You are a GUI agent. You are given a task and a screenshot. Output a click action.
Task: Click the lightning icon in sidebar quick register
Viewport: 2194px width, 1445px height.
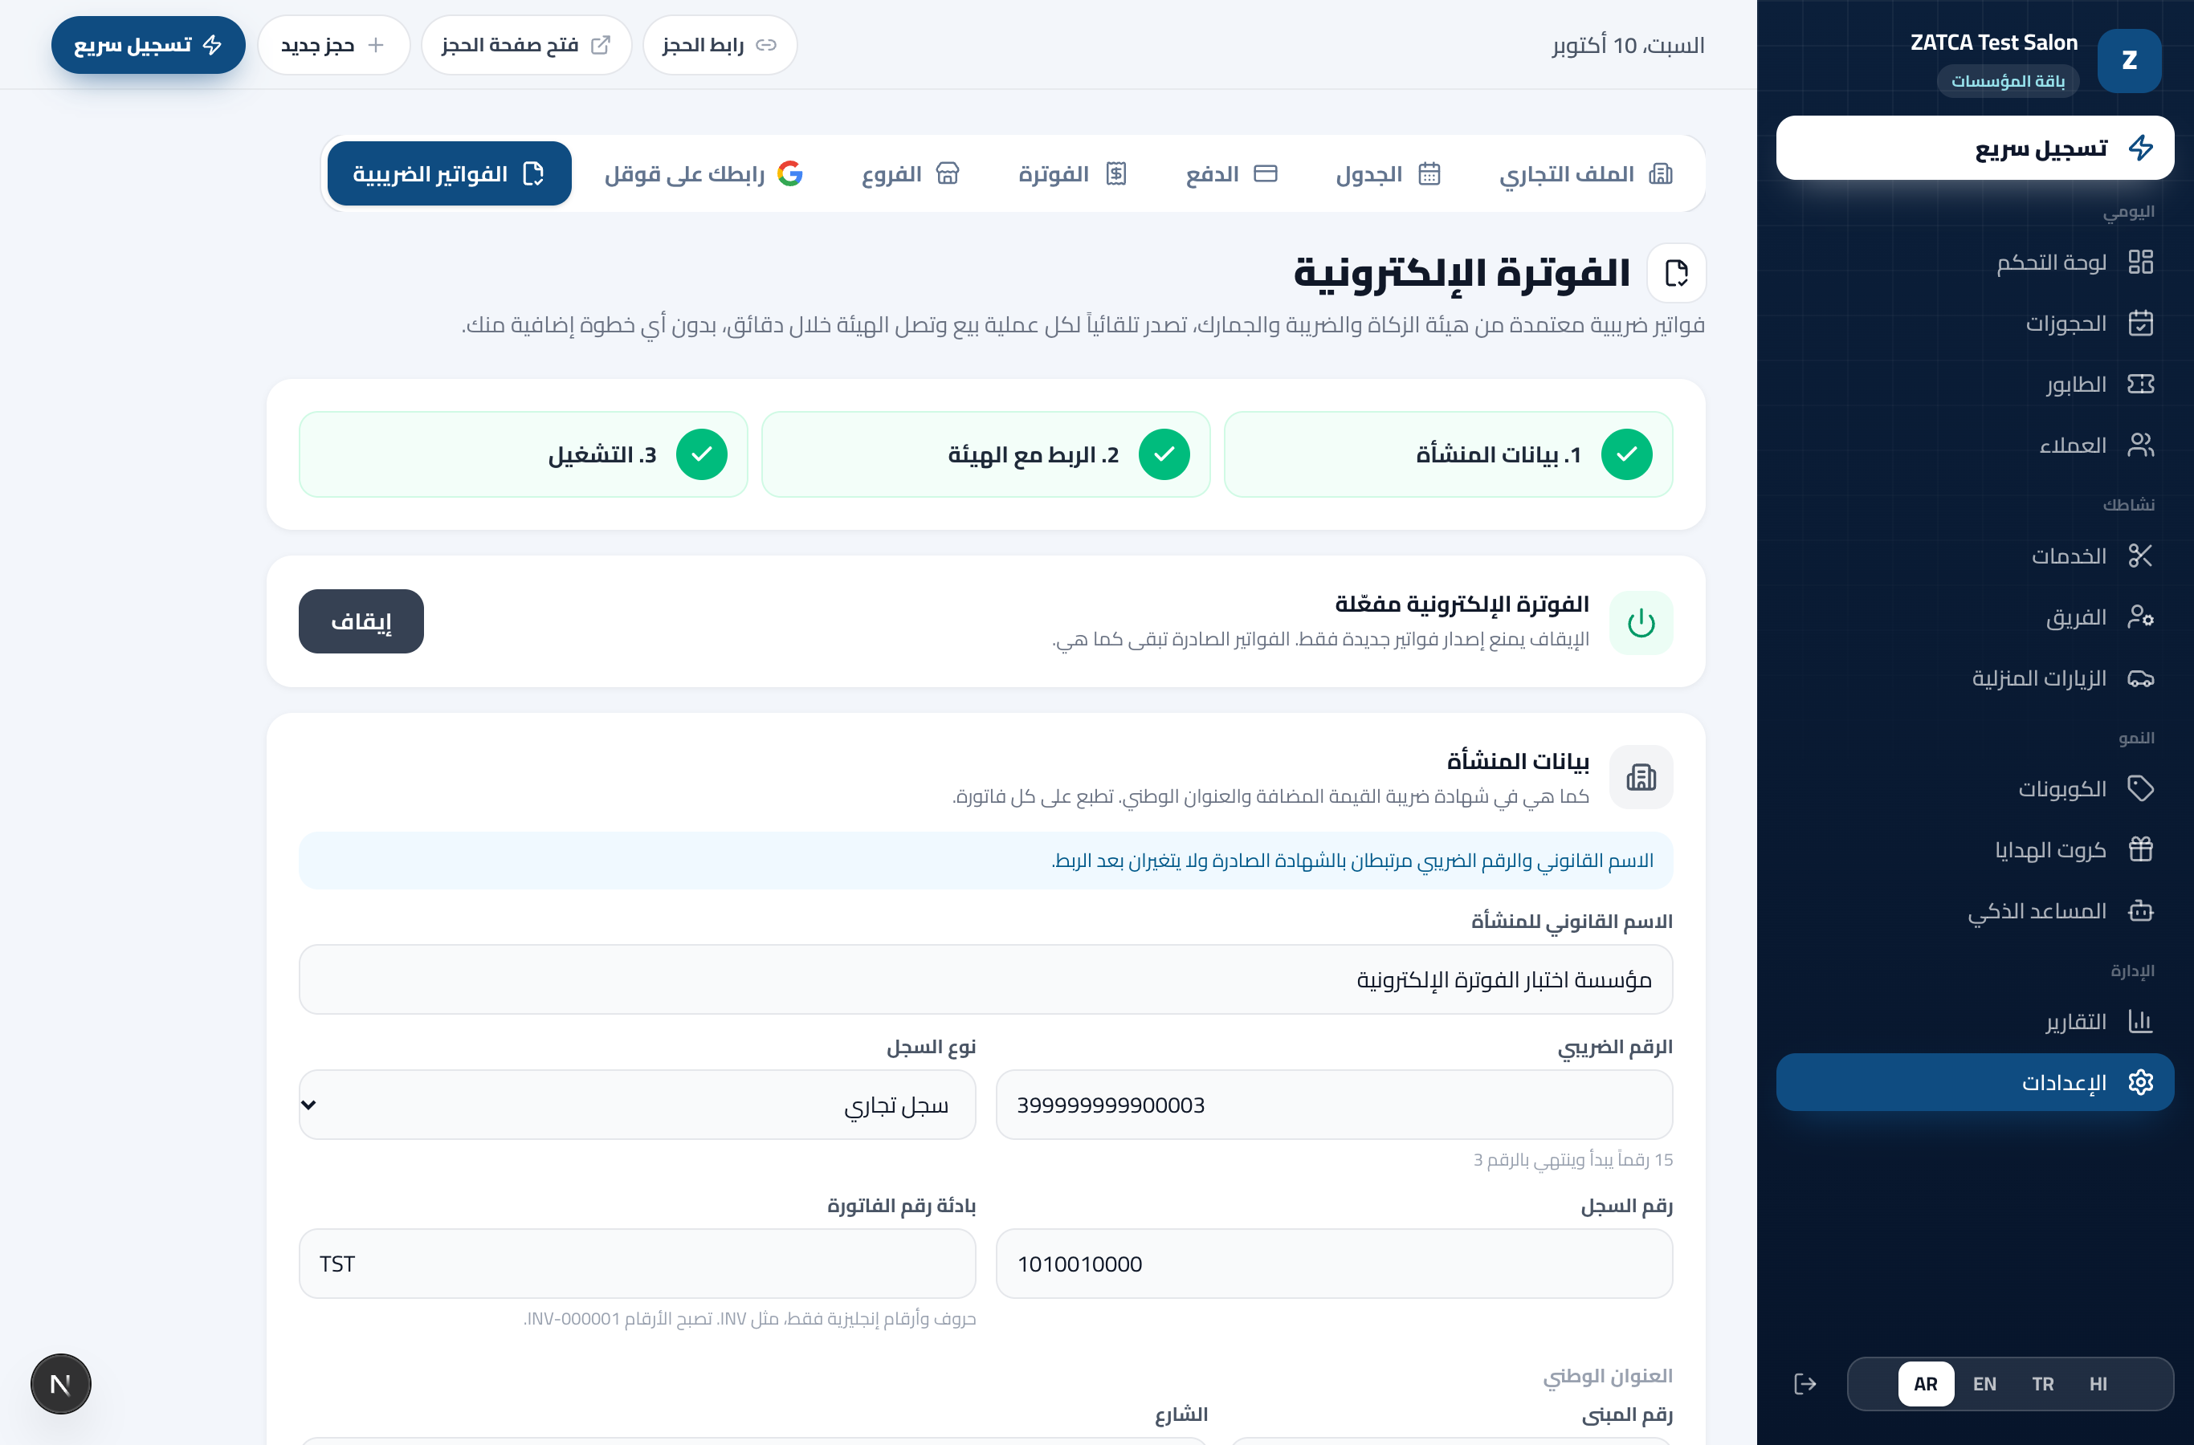[2139, 148]
